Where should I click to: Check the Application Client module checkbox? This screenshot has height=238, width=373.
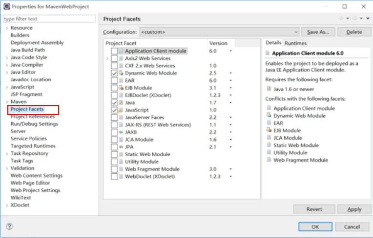coord(114,51)
